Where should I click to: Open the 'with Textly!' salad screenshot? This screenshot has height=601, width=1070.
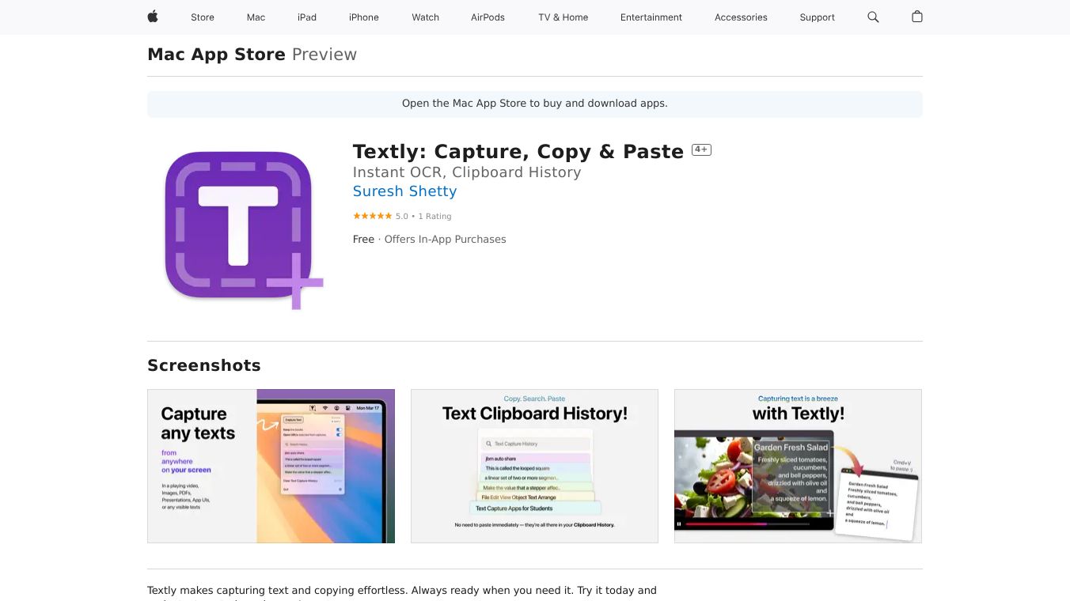click(x=798, y=466)
